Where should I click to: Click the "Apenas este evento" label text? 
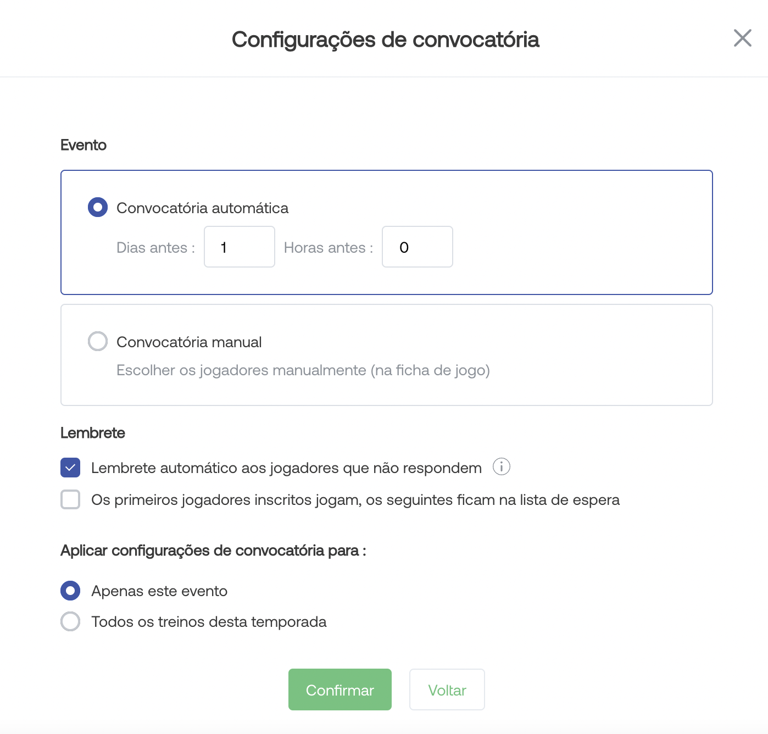point(159,591)
